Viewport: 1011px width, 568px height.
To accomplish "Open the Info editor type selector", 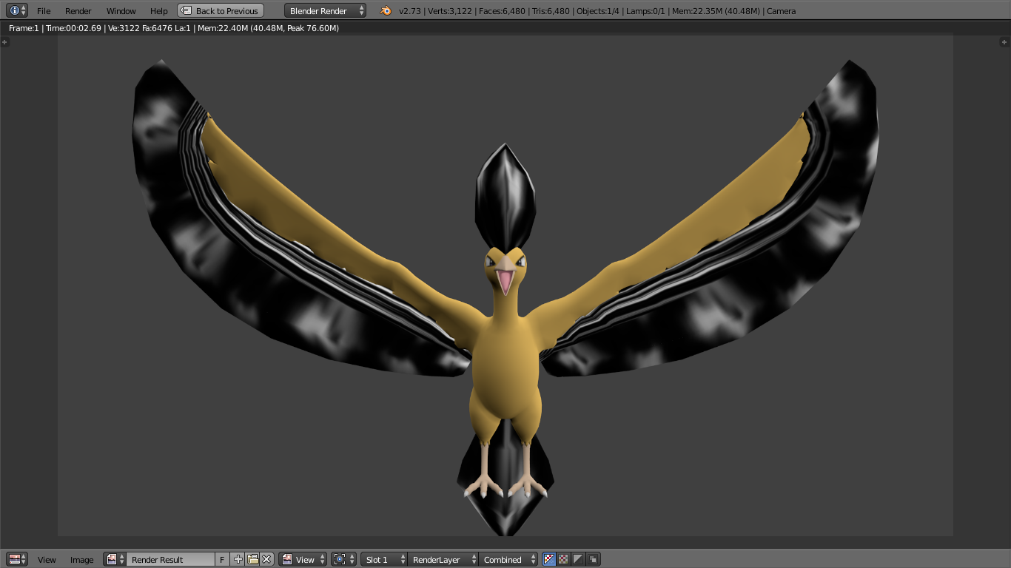I will point(17,10).
